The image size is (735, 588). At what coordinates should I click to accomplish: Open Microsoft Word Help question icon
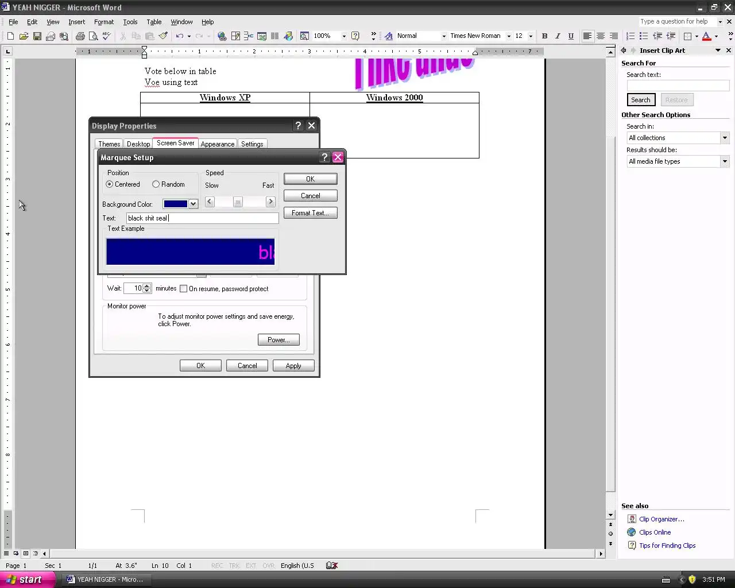click(355, 36)
